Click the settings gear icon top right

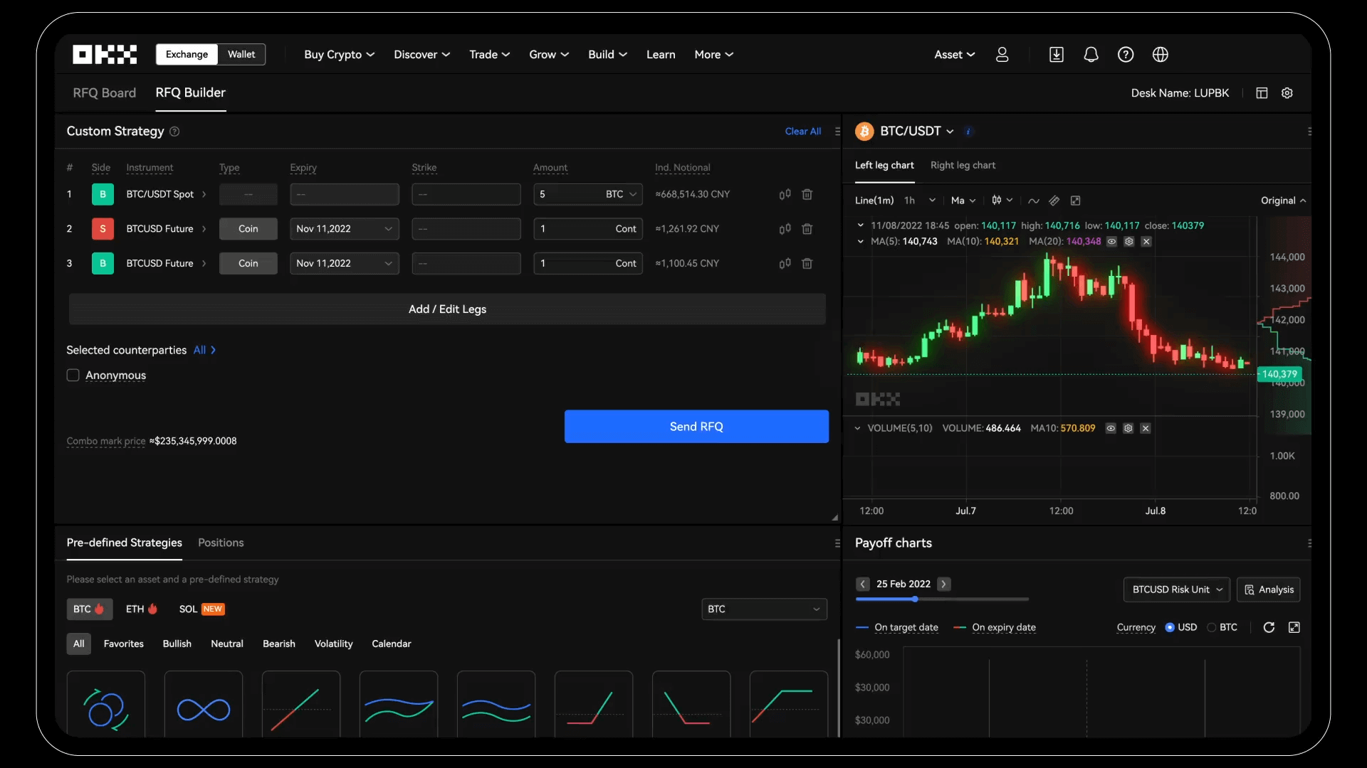(1287, 94)
